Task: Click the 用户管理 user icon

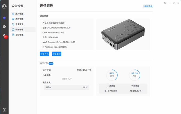Action: point(13,14)
